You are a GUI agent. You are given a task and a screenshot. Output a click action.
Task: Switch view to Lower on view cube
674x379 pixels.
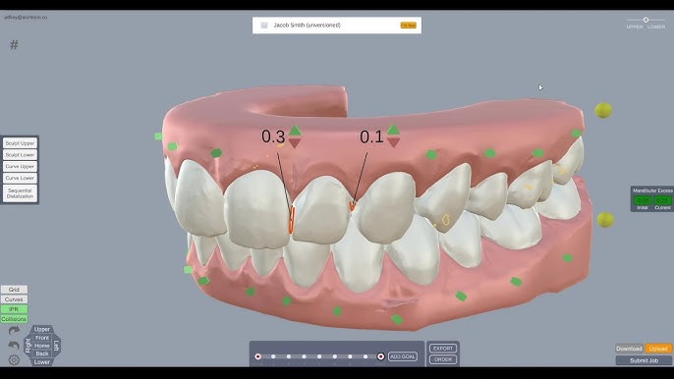coord(42,361)
